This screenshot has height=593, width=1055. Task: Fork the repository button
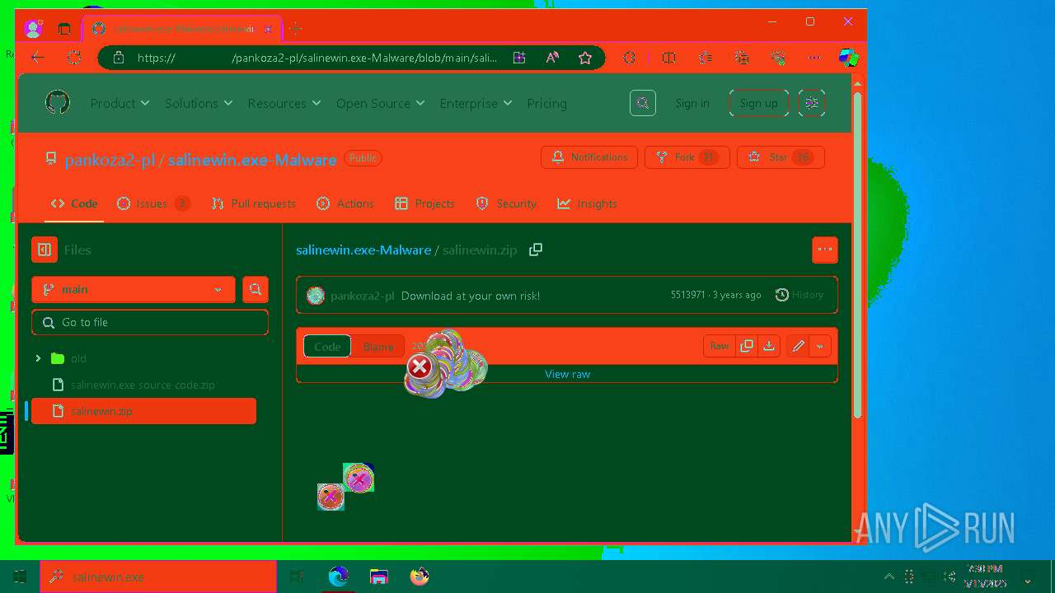[x=687, y=157]
